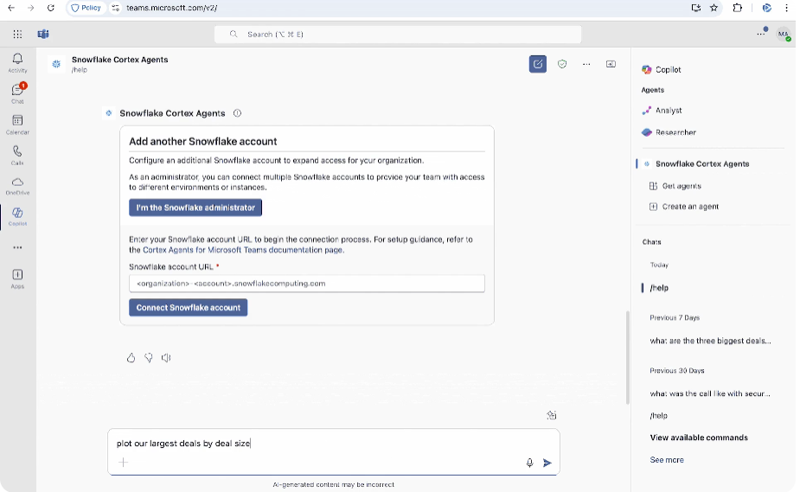Viewport: 800px width, 492px height.
Task: Open Apps in the sidebar
Action: click(17, 278)
